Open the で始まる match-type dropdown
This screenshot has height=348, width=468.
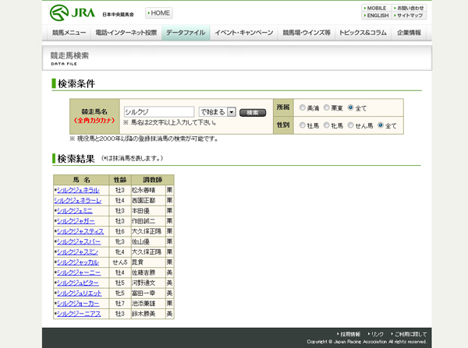click(x=218, y=112)
